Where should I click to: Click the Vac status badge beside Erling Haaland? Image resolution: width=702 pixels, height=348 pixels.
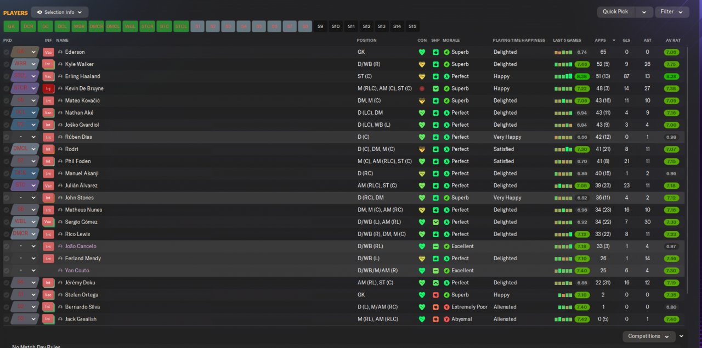[48, 76]
